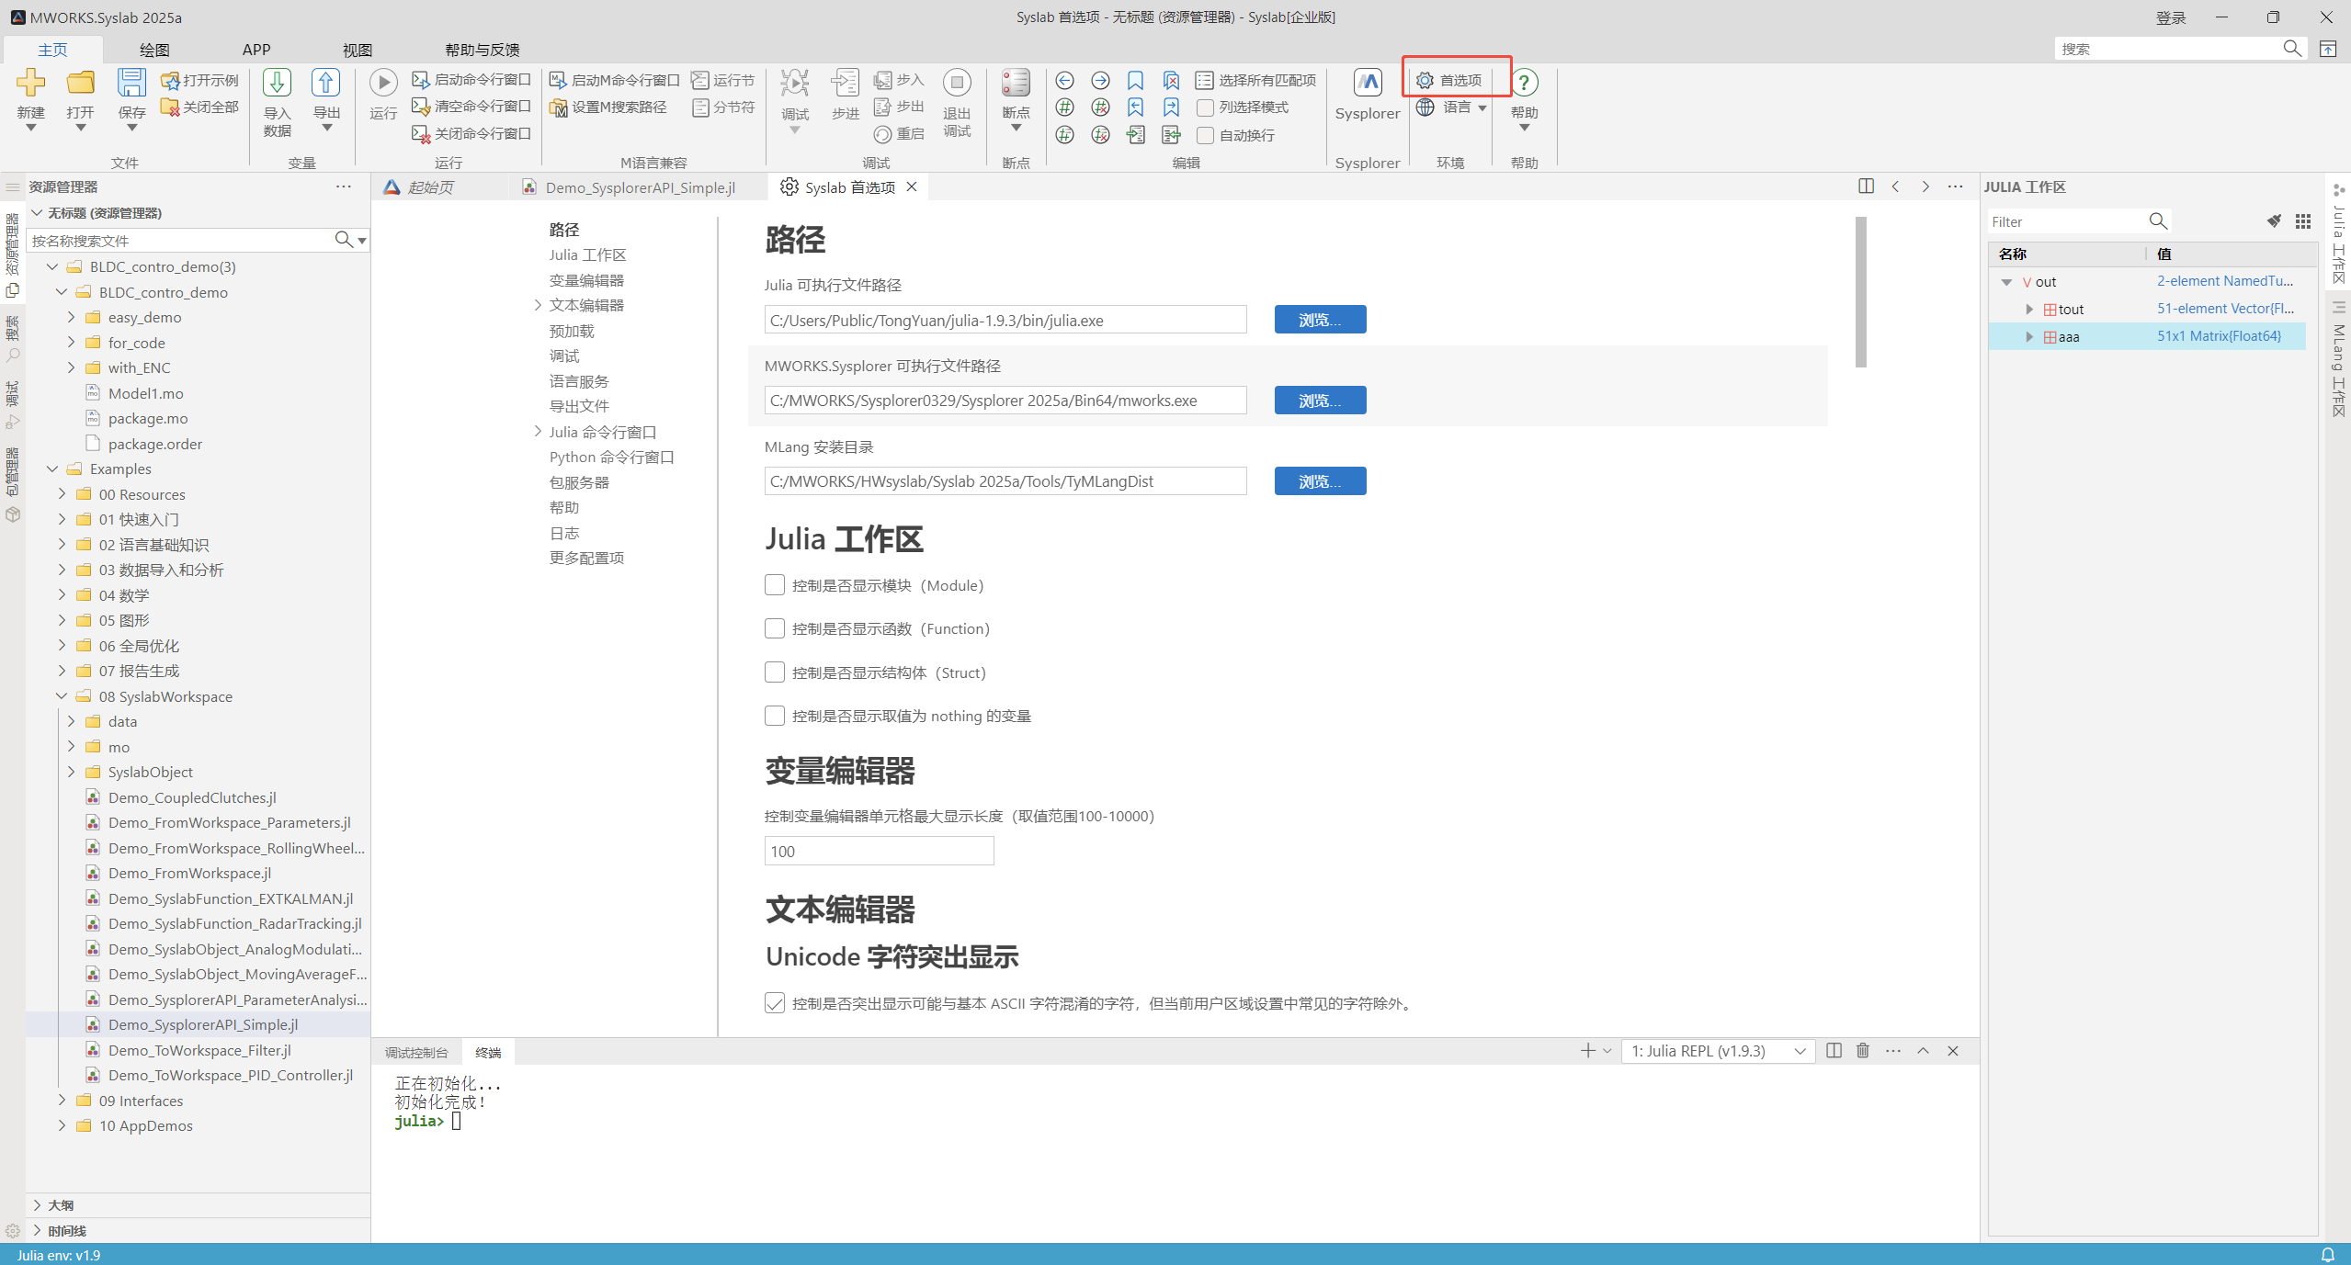Enable 自动换行 checkbox
This screenshot has width=2351, height=1265.
point(1205,135)
